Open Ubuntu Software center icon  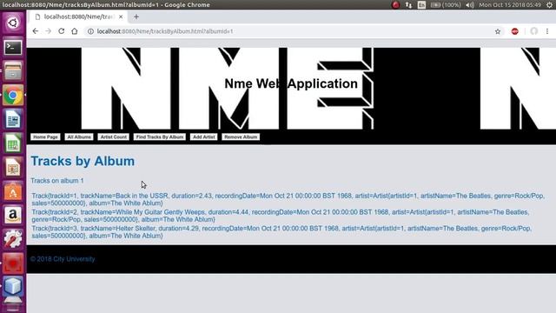tap(13, 191)
